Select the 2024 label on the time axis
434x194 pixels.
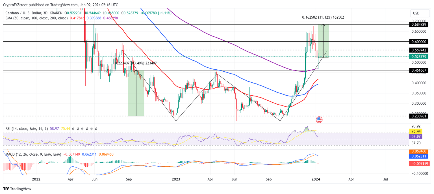coord(316,179)
